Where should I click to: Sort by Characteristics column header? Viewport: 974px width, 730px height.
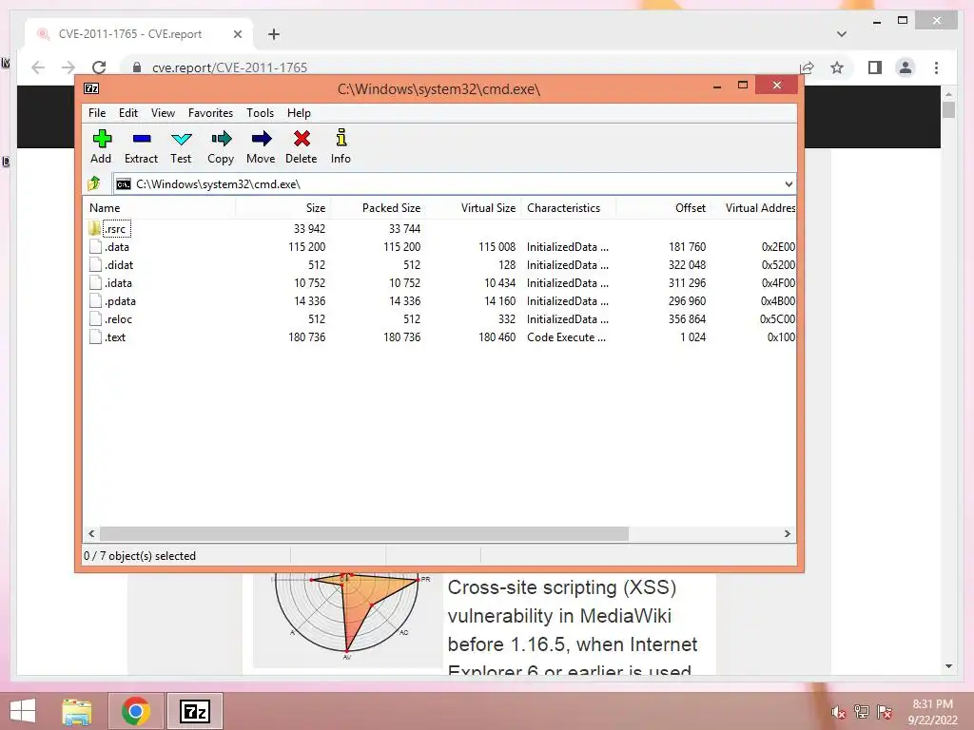tap(569, 208)
